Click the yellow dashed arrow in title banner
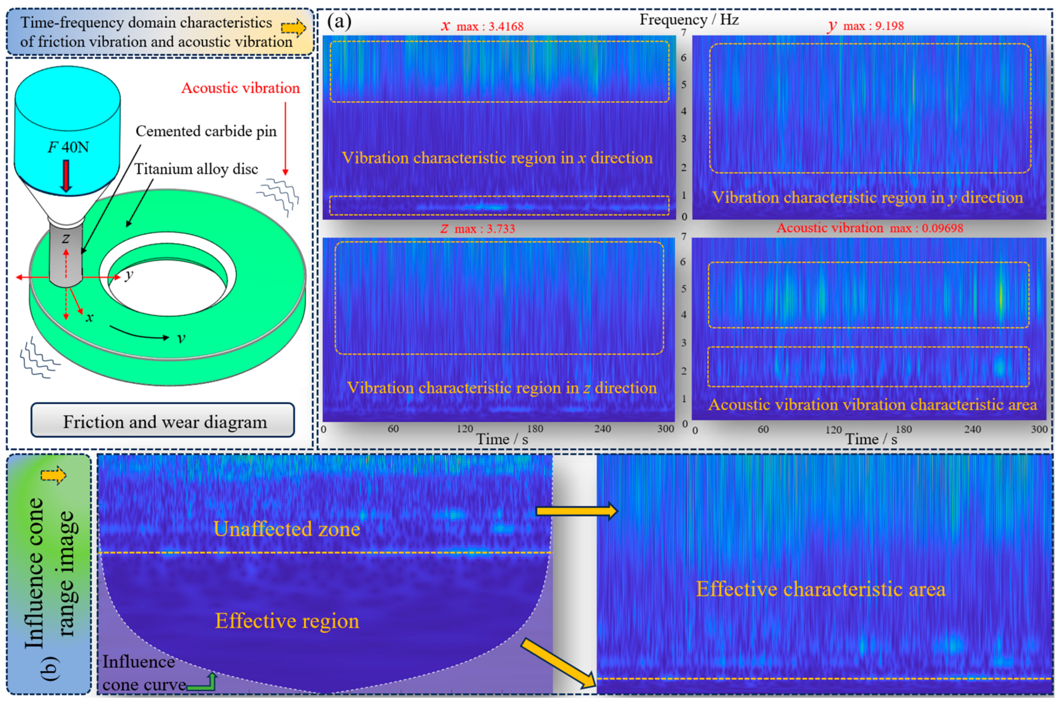 click(293, 28)
